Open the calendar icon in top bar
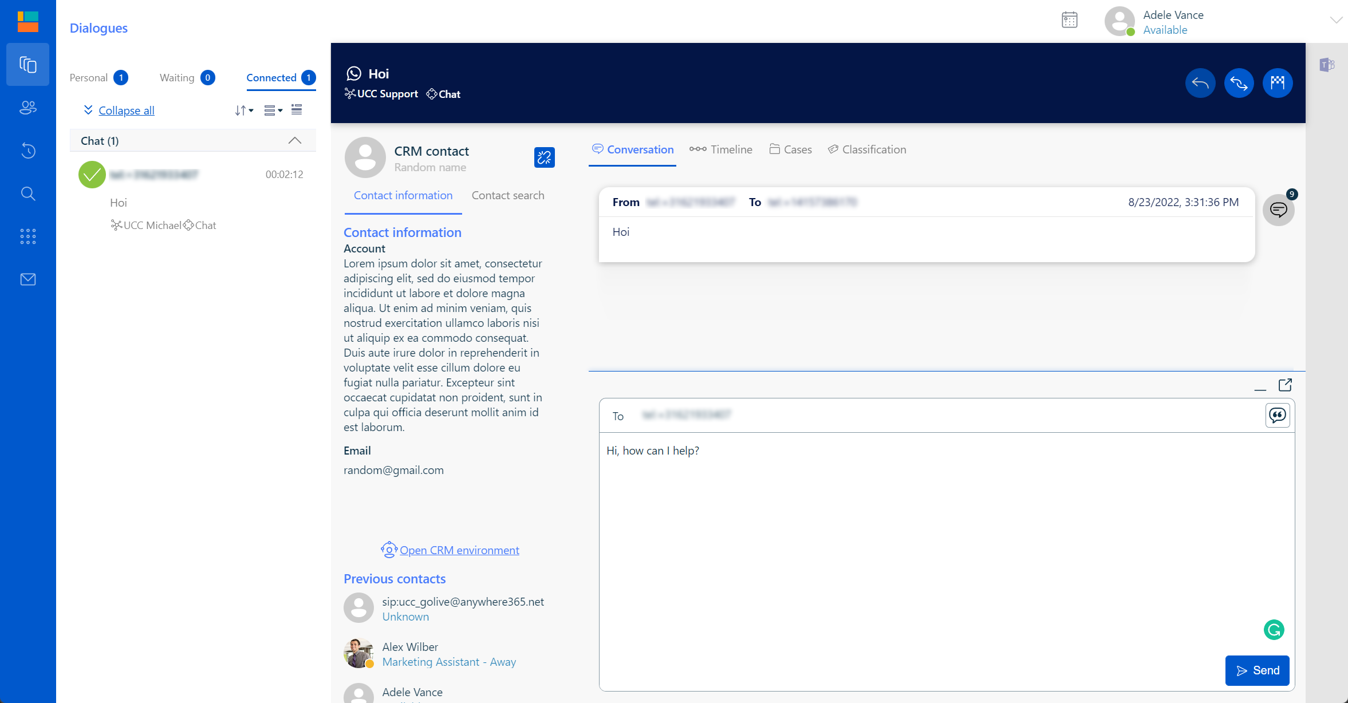The width and height of the screenshot is (1348, 703). pos(1069,20)
